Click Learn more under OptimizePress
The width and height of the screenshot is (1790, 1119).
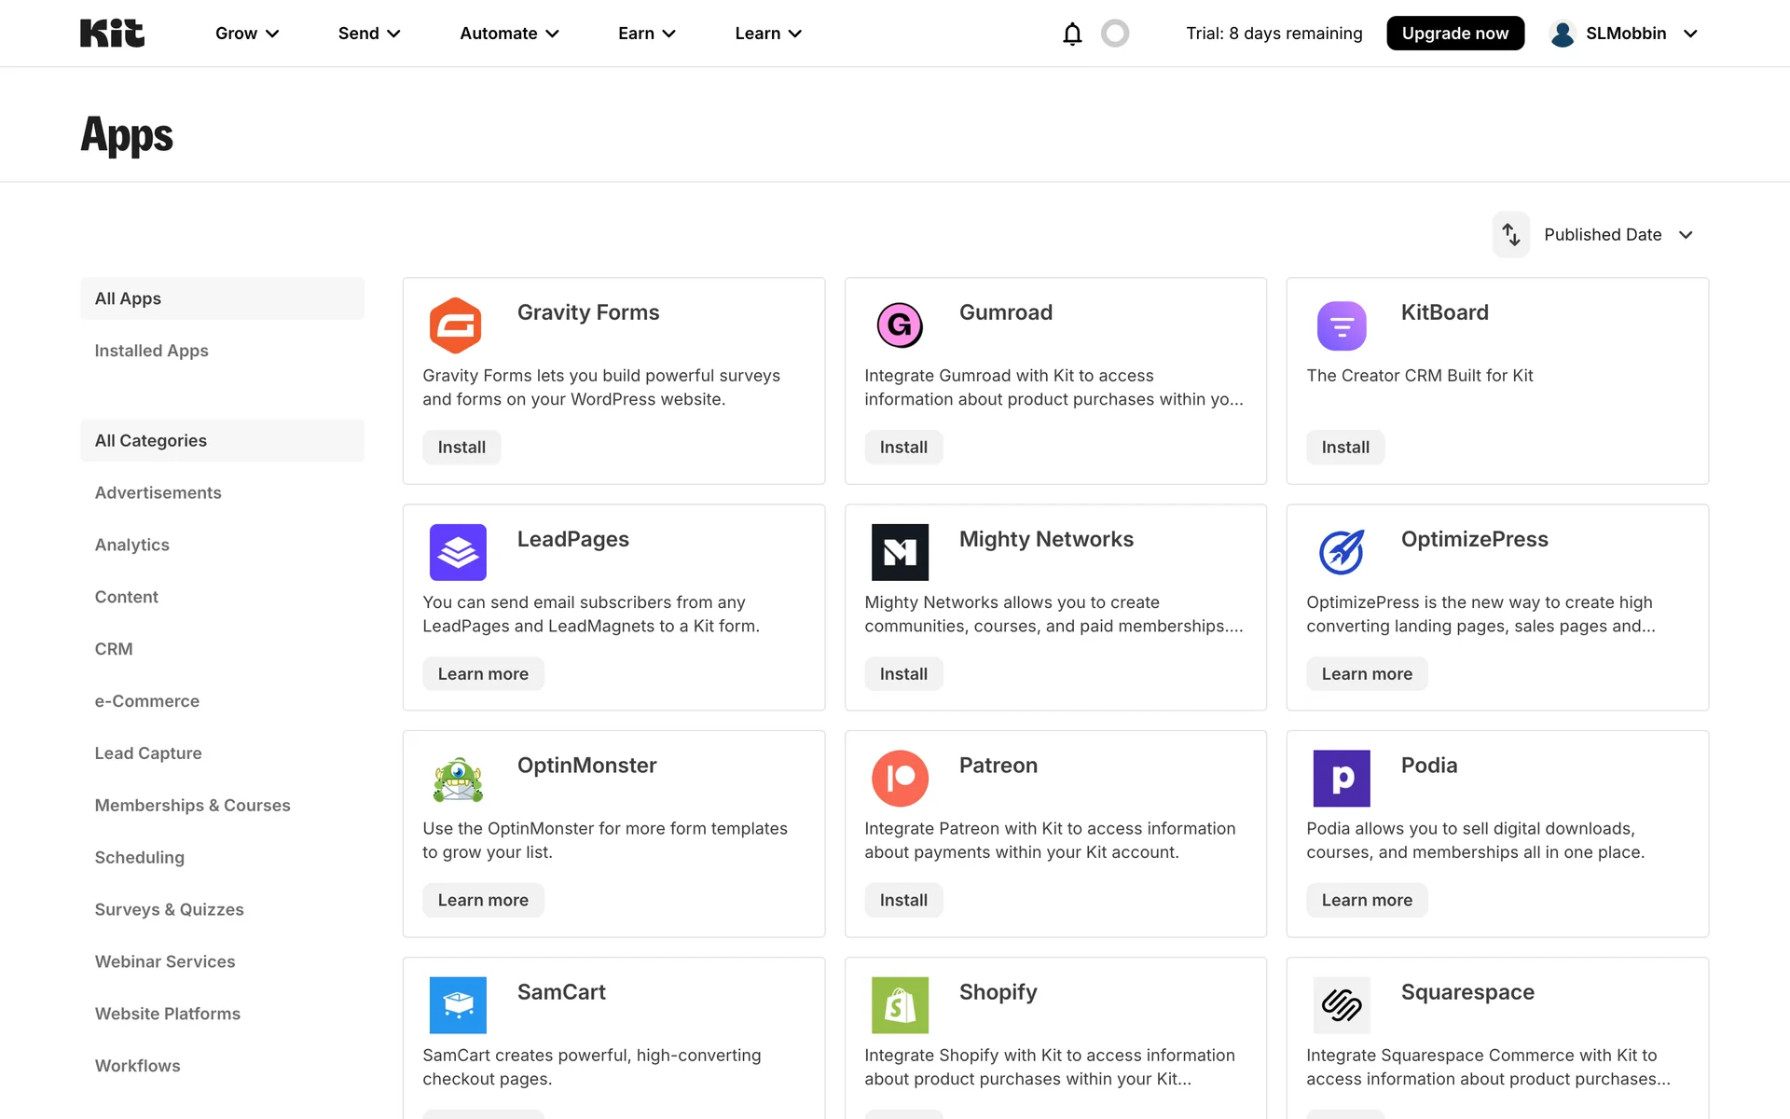click(x=1366, y=674)
